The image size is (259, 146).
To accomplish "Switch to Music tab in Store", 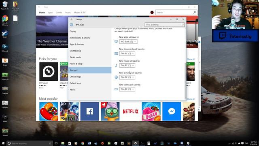I will [68, 13].
